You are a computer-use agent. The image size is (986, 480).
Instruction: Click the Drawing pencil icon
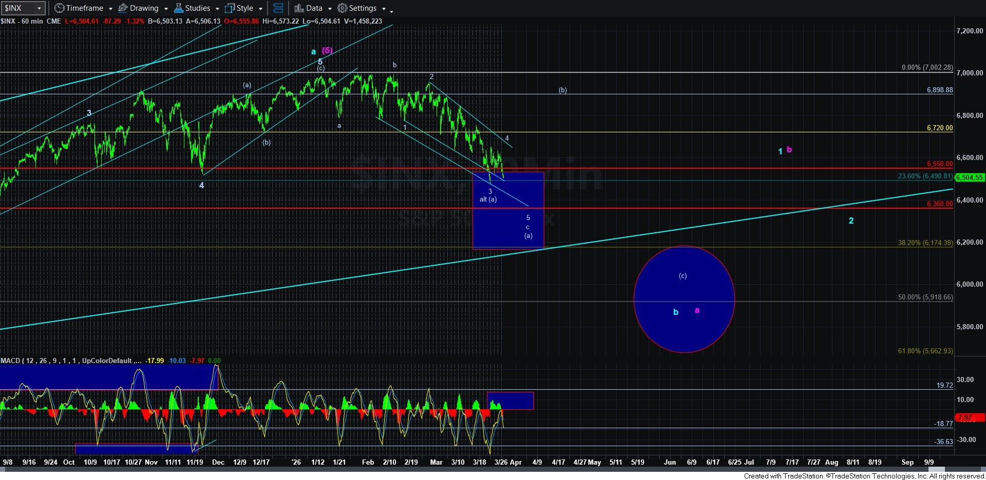pyautogui.click(x=123, y=8)
